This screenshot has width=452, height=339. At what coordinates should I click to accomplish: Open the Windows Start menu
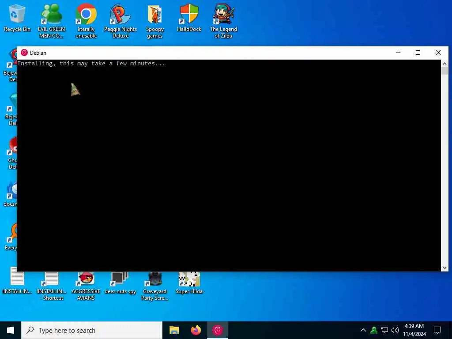[x=11, y=330]
